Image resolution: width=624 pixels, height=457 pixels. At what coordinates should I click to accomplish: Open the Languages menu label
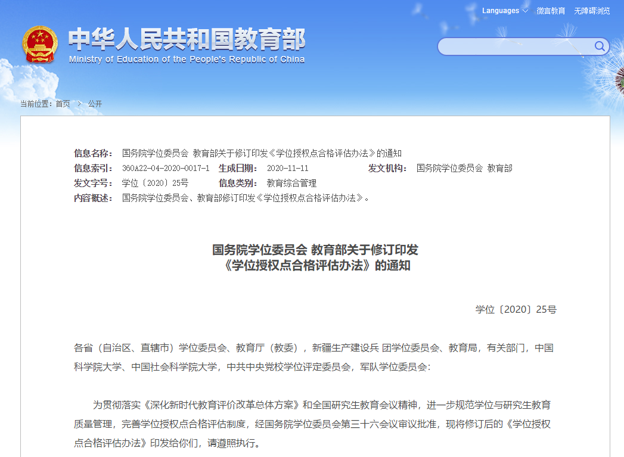click(500, 11)
